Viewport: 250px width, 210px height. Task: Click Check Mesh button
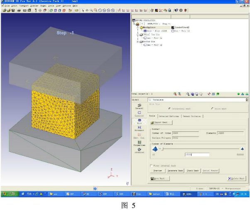pyautogui.click(x=193, y=171)
